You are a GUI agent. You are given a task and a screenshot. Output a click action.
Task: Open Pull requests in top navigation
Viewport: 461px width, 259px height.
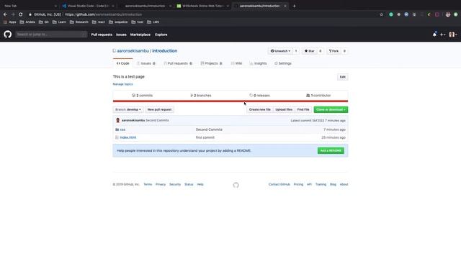(x=102, y=35)
